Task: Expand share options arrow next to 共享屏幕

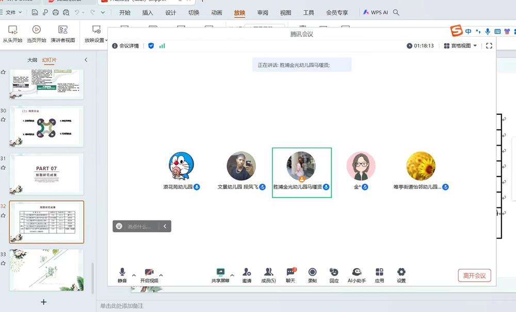Action: (232, 275)
